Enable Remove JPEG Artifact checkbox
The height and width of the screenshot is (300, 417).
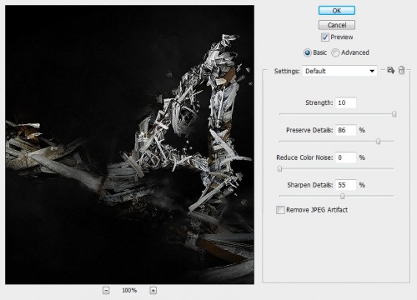click(280, 210)
